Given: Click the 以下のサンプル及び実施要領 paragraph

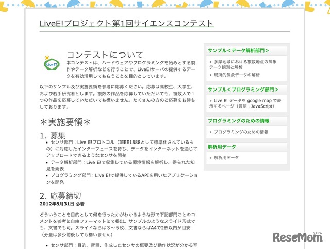Looking at the screenshot, I should [117, 97].
